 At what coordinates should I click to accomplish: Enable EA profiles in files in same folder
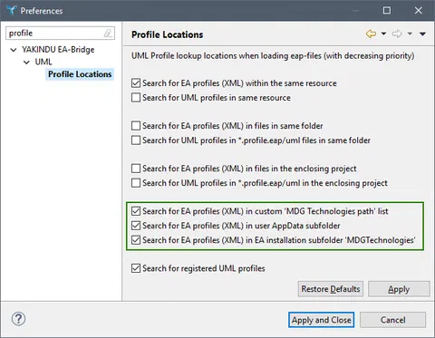136,126
